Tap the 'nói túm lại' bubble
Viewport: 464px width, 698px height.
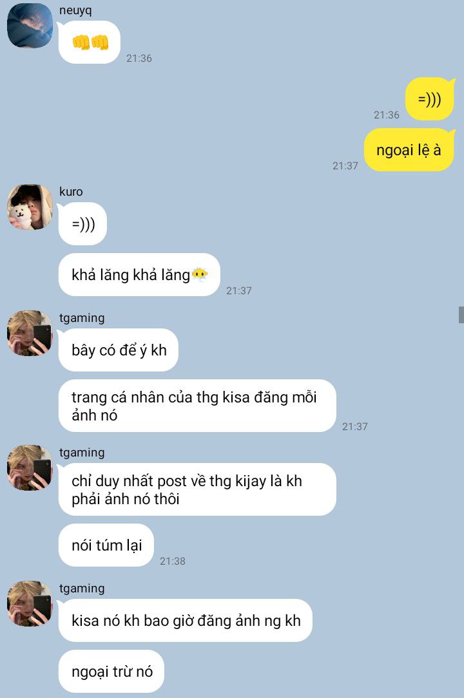[106, 545]
